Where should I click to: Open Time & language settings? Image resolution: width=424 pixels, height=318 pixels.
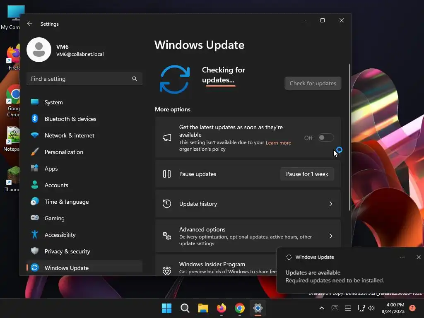click(x=84, y=202)
